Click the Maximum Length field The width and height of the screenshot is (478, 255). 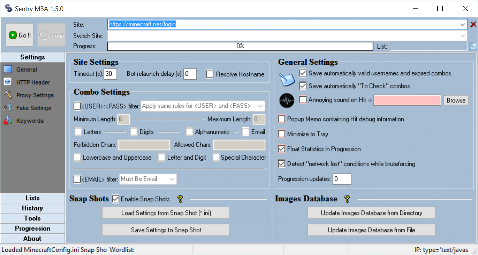(259, 119)
